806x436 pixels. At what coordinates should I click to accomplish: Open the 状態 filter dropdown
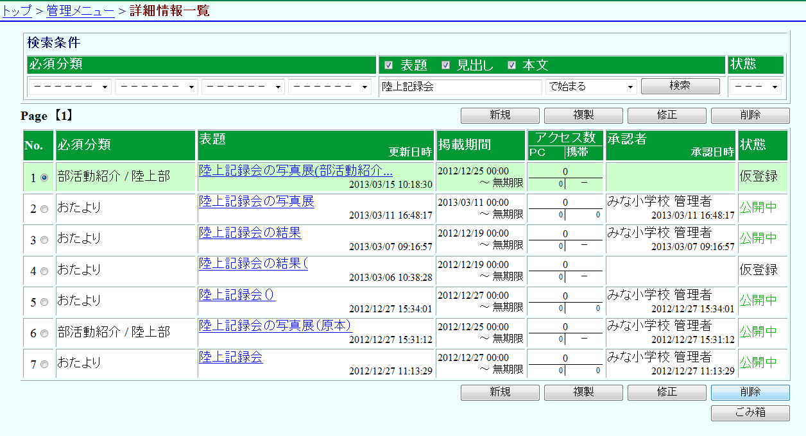click(755, 87)
